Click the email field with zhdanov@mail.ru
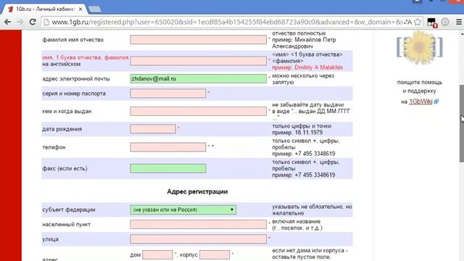Viewport: 464px width, 261px height. [x=198, y=79]
